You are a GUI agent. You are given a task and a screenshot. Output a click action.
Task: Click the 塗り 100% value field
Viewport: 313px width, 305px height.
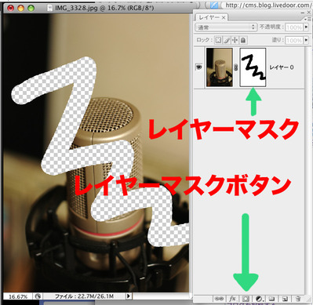294,40
